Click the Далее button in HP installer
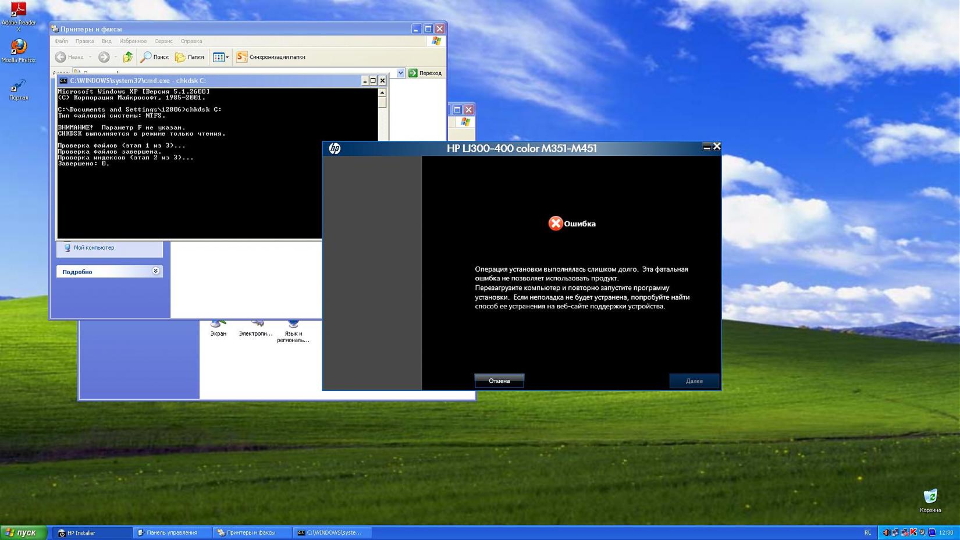This screenshot has height=540, width=960. (x=694, y=381)
